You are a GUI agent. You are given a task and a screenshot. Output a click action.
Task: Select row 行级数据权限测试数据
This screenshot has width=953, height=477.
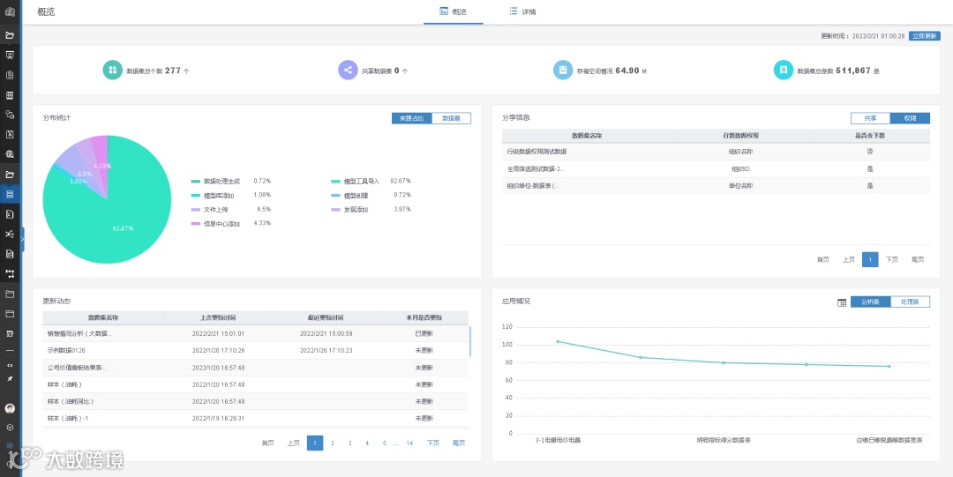[x=716, y=152]
